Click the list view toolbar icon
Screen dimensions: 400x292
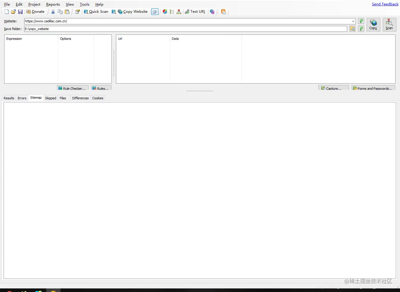172,12
